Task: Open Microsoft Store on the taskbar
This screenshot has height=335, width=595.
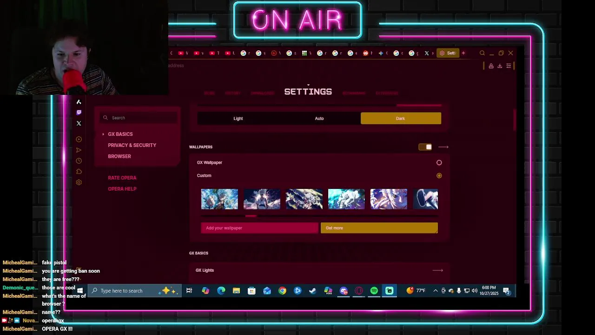Action: click(x=251, y=291)
